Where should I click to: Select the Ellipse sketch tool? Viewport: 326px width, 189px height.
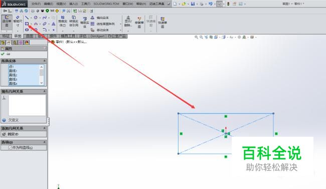45,24
